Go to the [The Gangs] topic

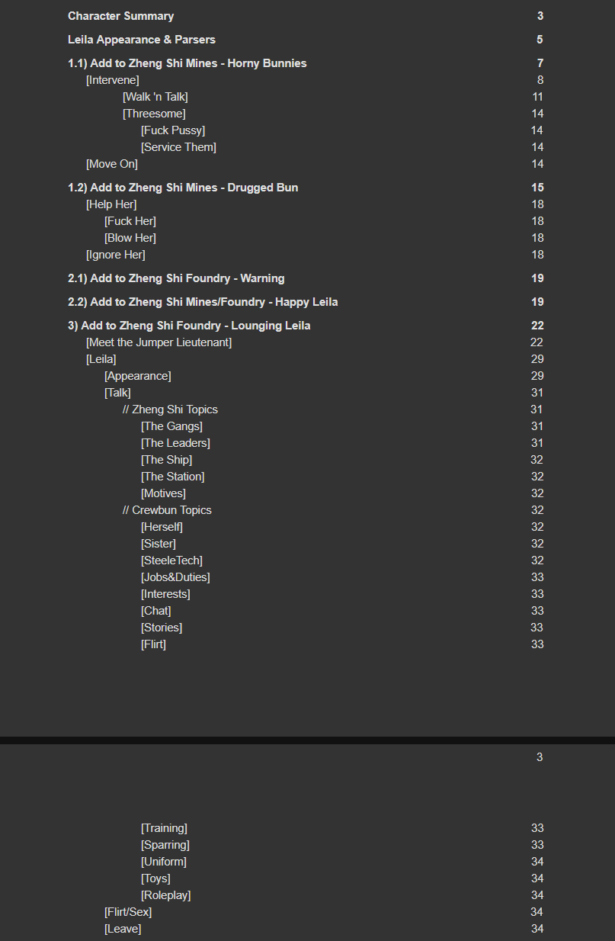coord(171,426)
